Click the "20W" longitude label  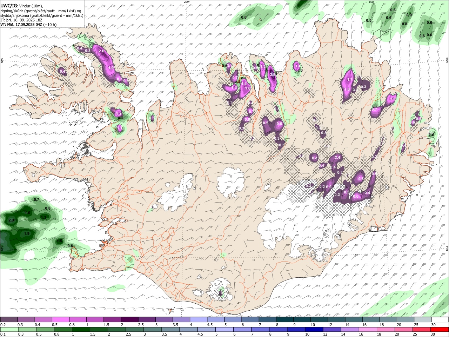tap(187, 2)
